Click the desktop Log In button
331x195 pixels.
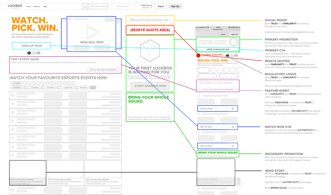point(161,6)
